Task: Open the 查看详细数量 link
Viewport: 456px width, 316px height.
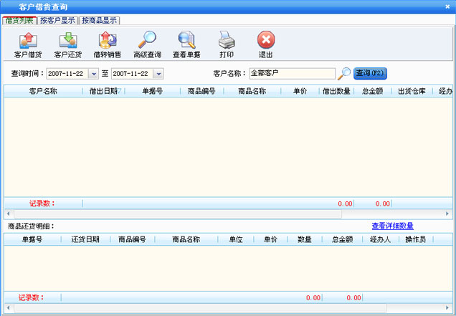Action: [392, 226]
